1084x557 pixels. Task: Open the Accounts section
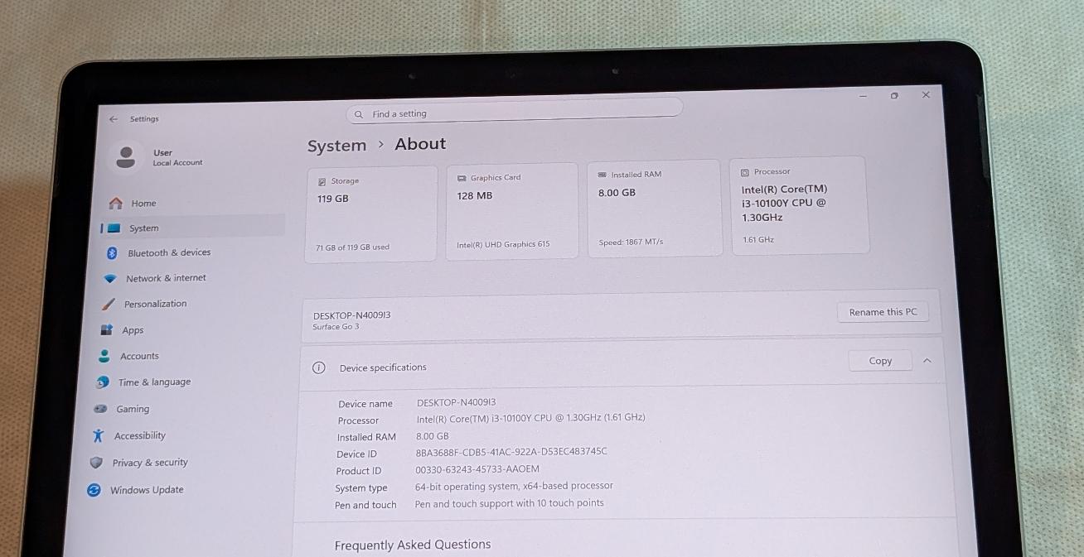click(x=138, y=357)
